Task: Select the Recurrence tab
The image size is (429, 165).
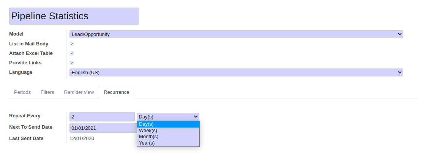Action: click(x=117, y=92)
